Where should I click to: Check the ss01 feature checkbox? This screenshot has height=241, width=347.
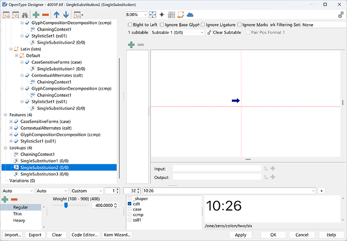tap(130, 220)
